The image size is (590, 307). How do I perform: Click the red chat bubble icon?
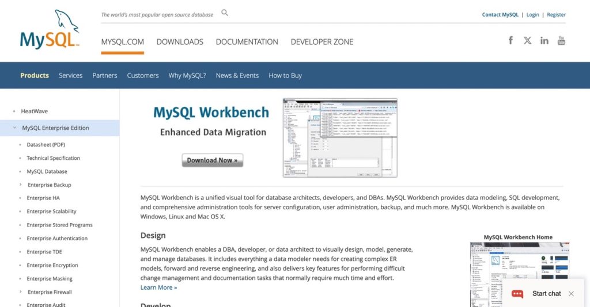pyautogui.click(x=517, y=294)
